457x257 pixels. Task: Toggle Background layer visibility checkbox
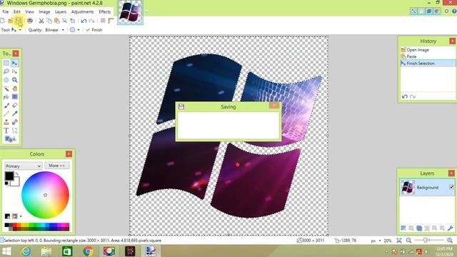point(451,187)
